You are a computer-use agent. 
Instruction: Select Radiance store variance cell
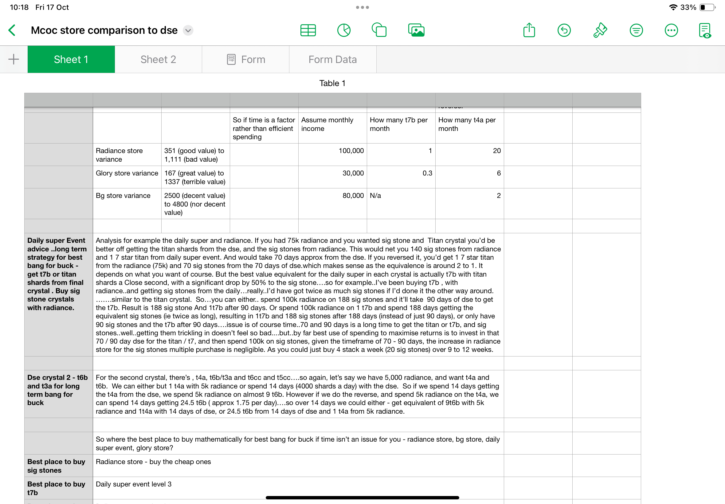tap(127, 154)
